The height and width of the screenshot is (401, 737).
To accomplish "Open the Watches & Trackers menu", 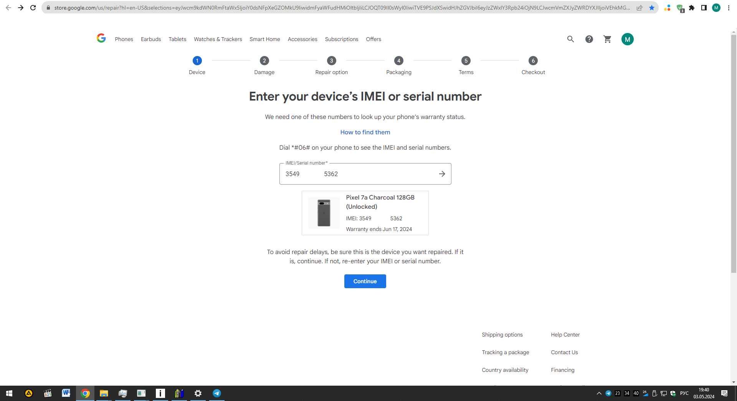I will tap(218, 39).
